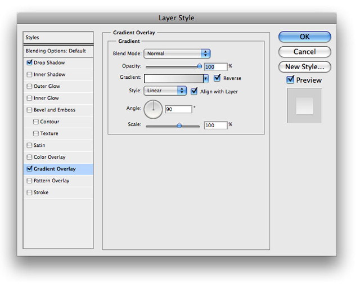Select the Inner Glow label
The image size is (360, 287).
coord(46,98)
